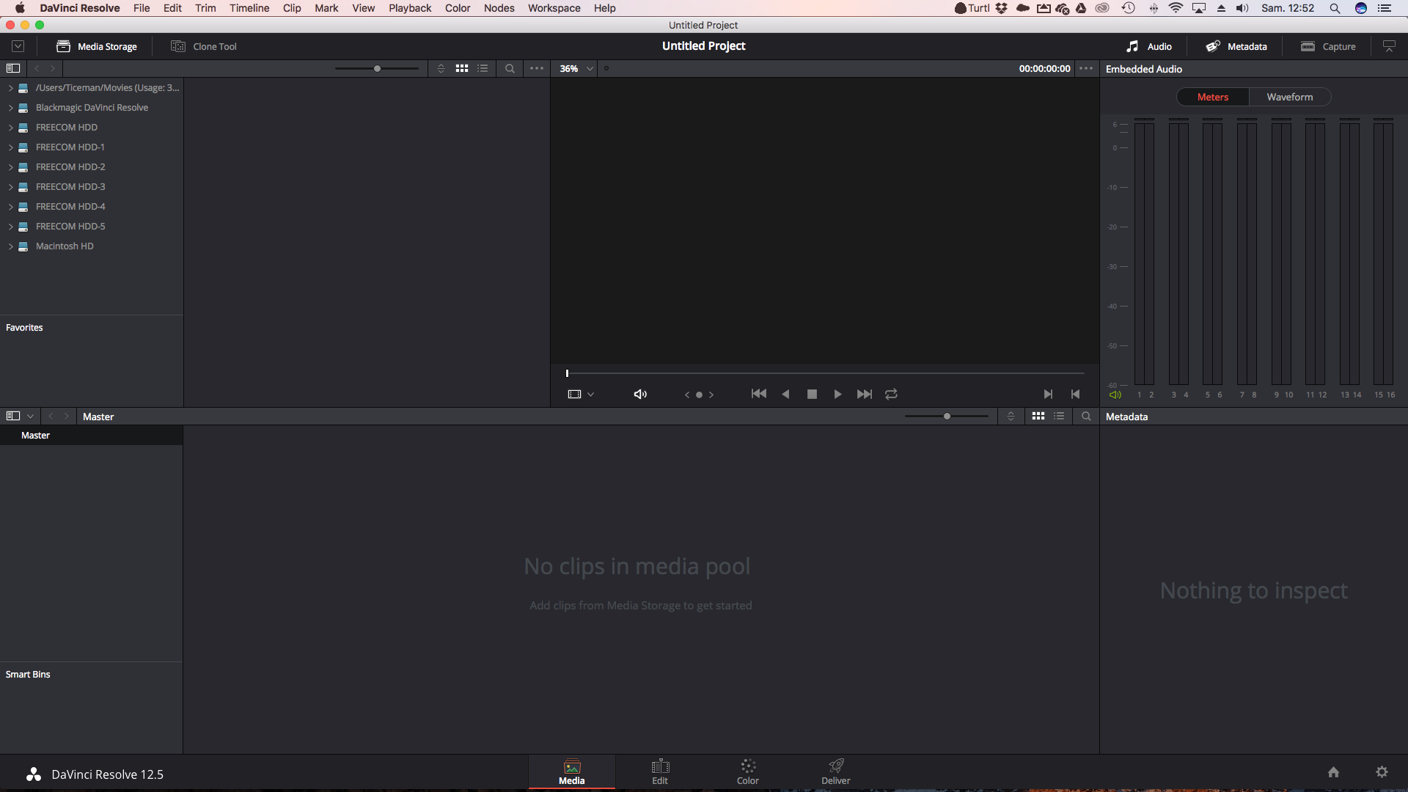The width and height of the screenshot is (1408, 792).
Task: Expand the Macintosh HD tree item
Action: point(11,246)
